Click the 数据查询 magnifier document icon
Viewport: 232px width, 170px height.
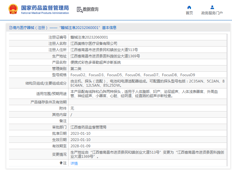80,10
